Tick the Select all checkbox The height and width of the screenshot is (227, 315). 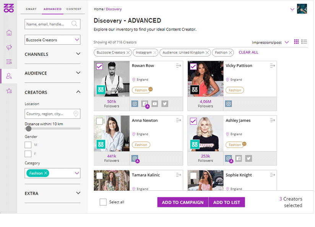103,202
